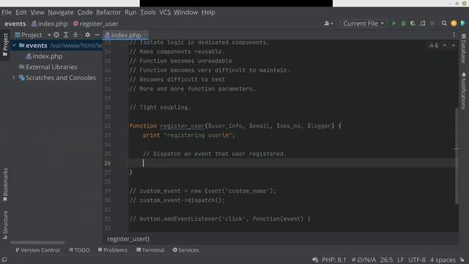Click the Select Opened File target icon
This screenshot has width=469, height=264.
pos(56,34)
